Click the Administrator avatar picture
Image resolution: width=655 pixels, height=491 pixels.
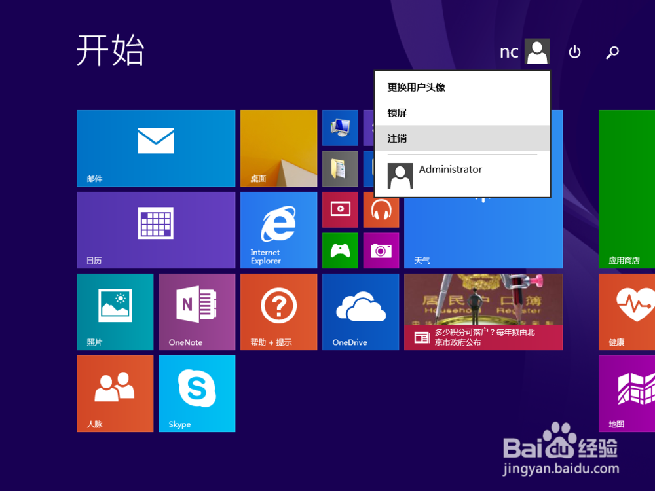(x=400, y=175)
